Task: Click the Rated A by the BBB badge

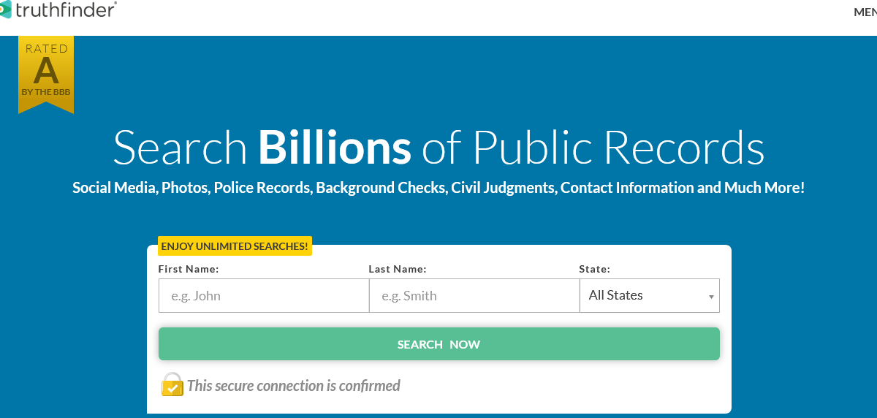Action: pyautogui.click(x=46, y=75)
